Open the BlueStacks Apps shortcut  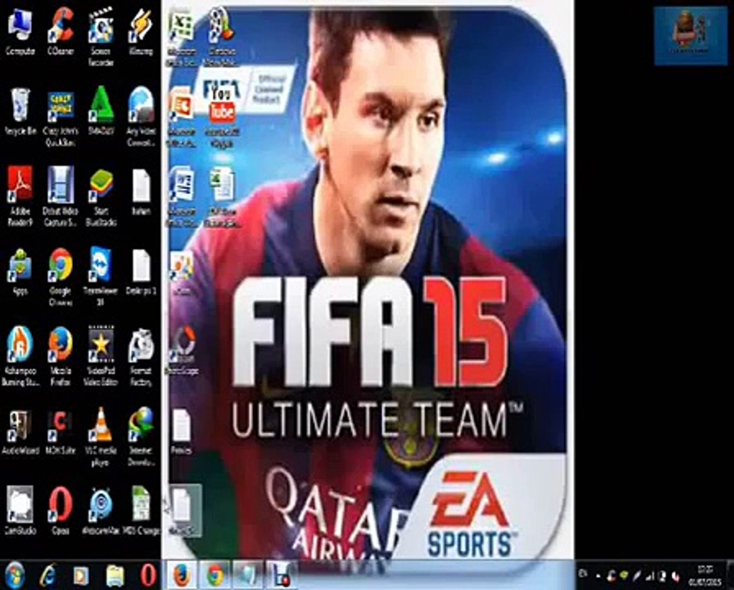20,272
